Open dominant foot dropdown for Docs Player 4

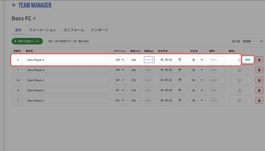coord(198,70)
